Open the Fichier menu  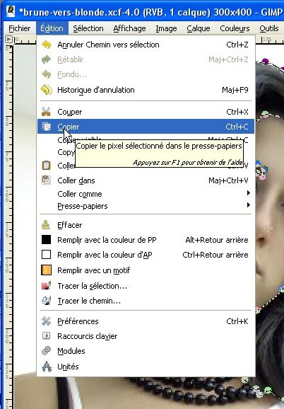[20, 28]
